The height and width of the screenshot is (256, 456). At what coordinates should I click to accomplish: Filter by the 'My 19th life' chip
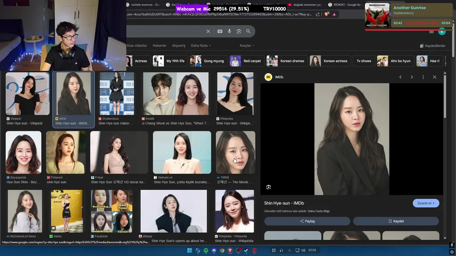[170, 61]
